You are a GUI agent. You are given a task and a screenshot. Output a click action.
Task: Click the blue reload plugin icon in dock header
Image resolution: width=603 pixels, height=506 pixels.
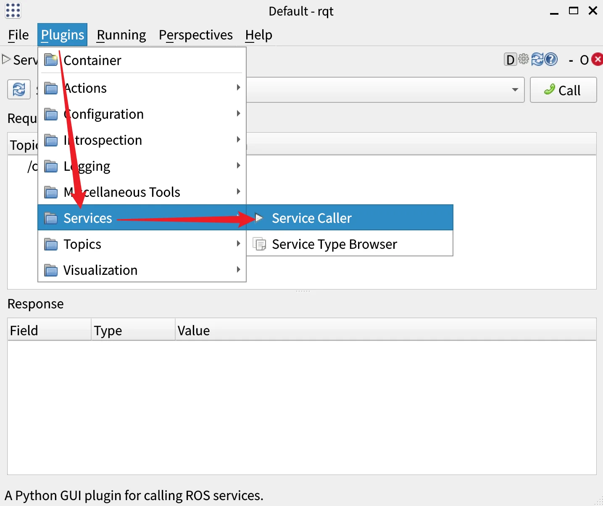(x=537, y=60)
